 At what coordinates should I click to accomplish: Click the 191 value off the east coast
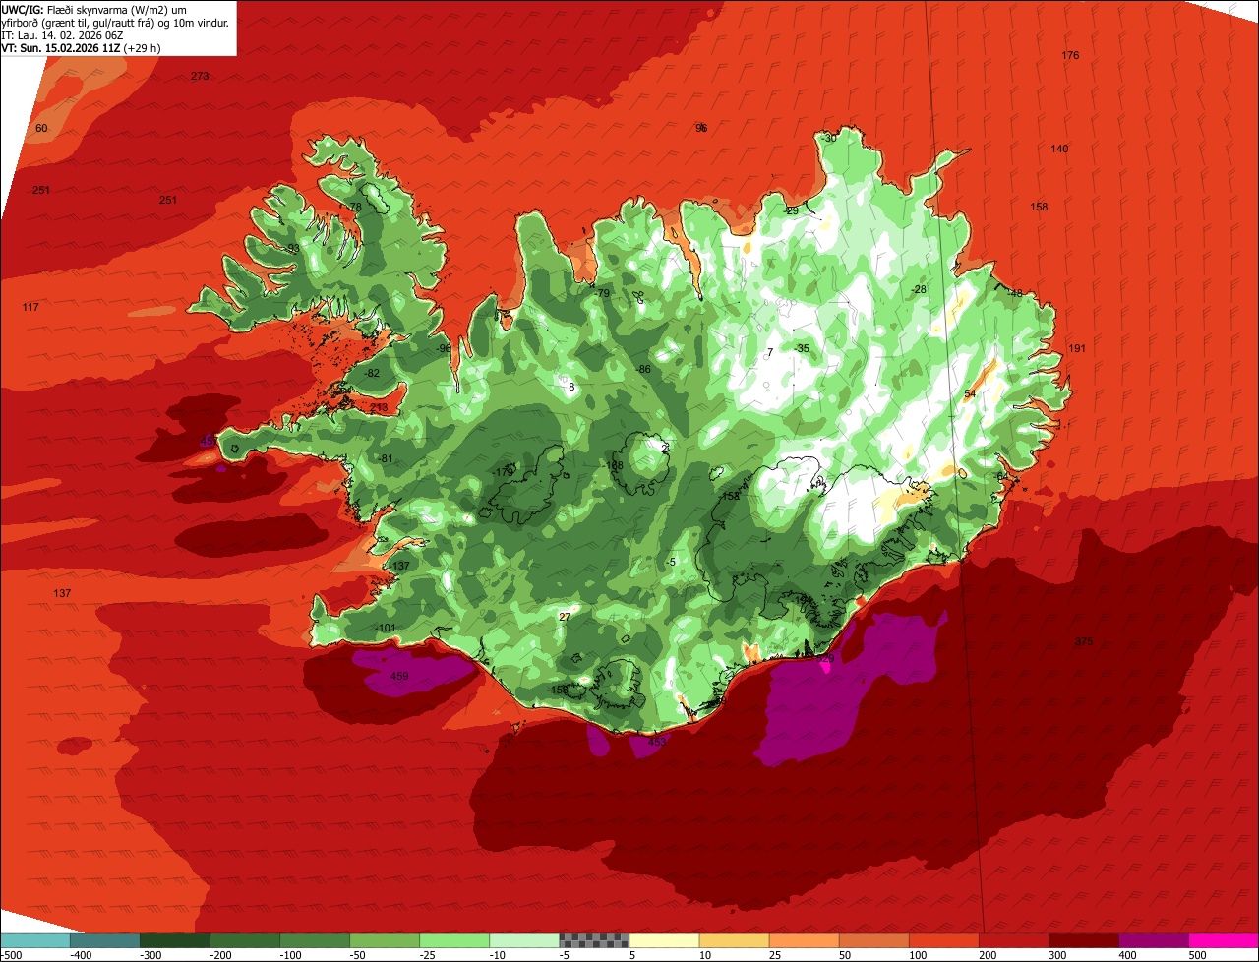point(1077,348)
